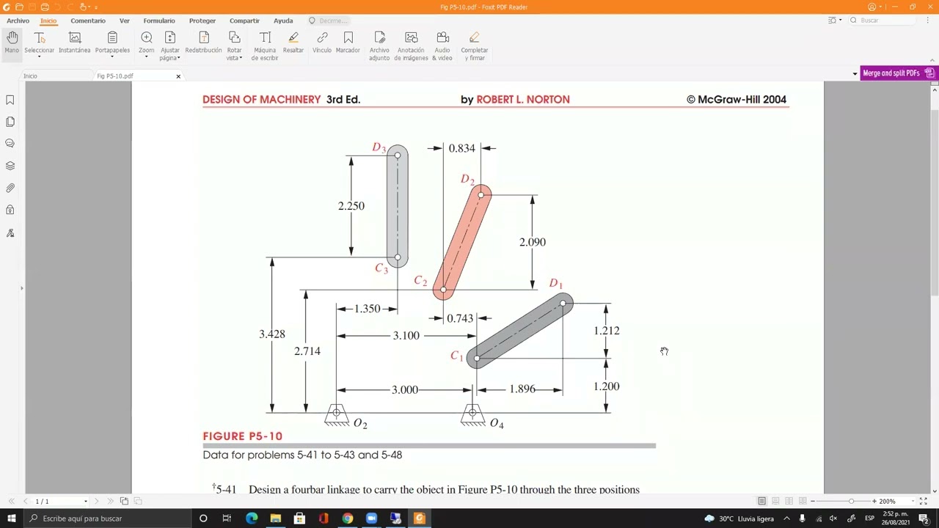Open Google Chrome from taskbar
The width and height of the screenshot is (939, 528).
pos(347,518)
